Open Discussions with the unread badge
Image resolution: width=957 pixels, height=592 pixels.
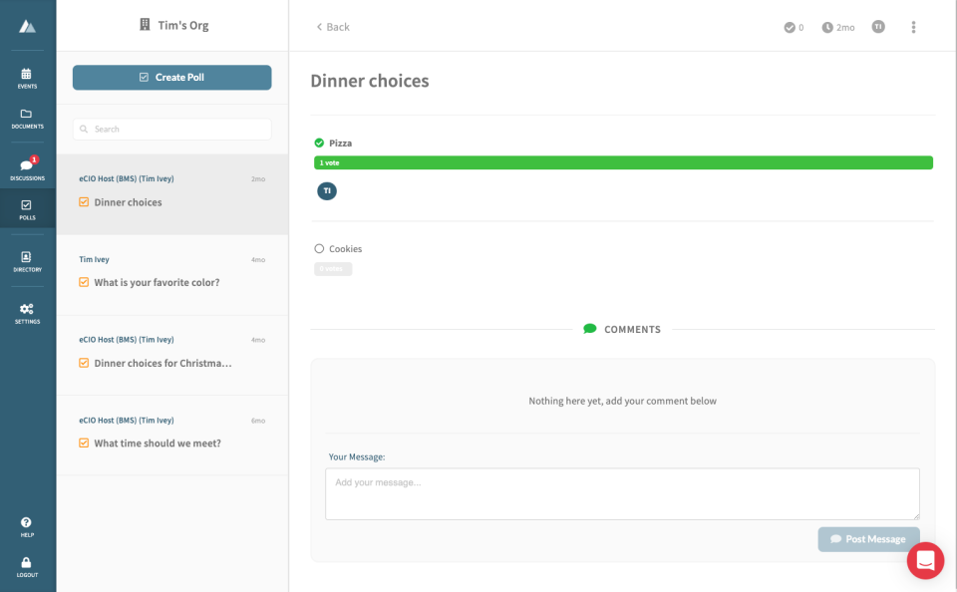(x=27, y=166)
